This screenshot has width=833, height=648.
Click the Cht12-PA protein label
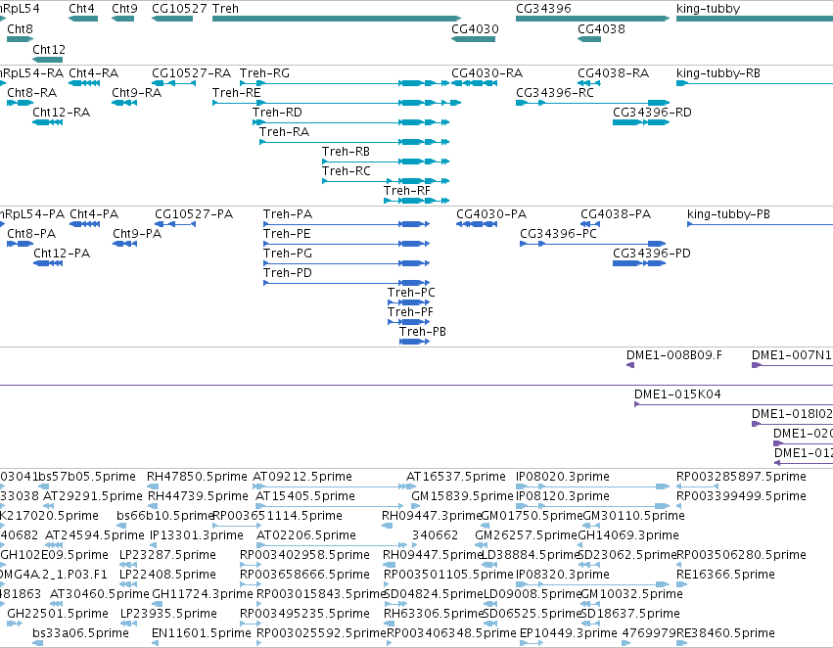62,254
